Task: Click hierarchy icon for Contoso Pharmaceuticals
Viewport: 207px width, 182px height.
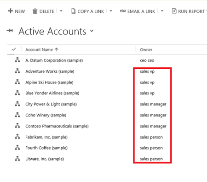Action: (x=17, y=126)
